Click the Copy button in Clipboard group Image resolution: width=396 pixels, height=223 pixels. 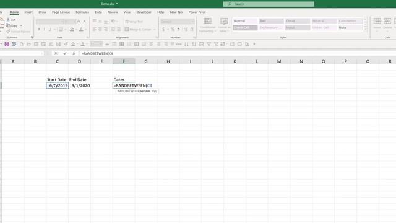pyautogui.click(x=12, y=25)
